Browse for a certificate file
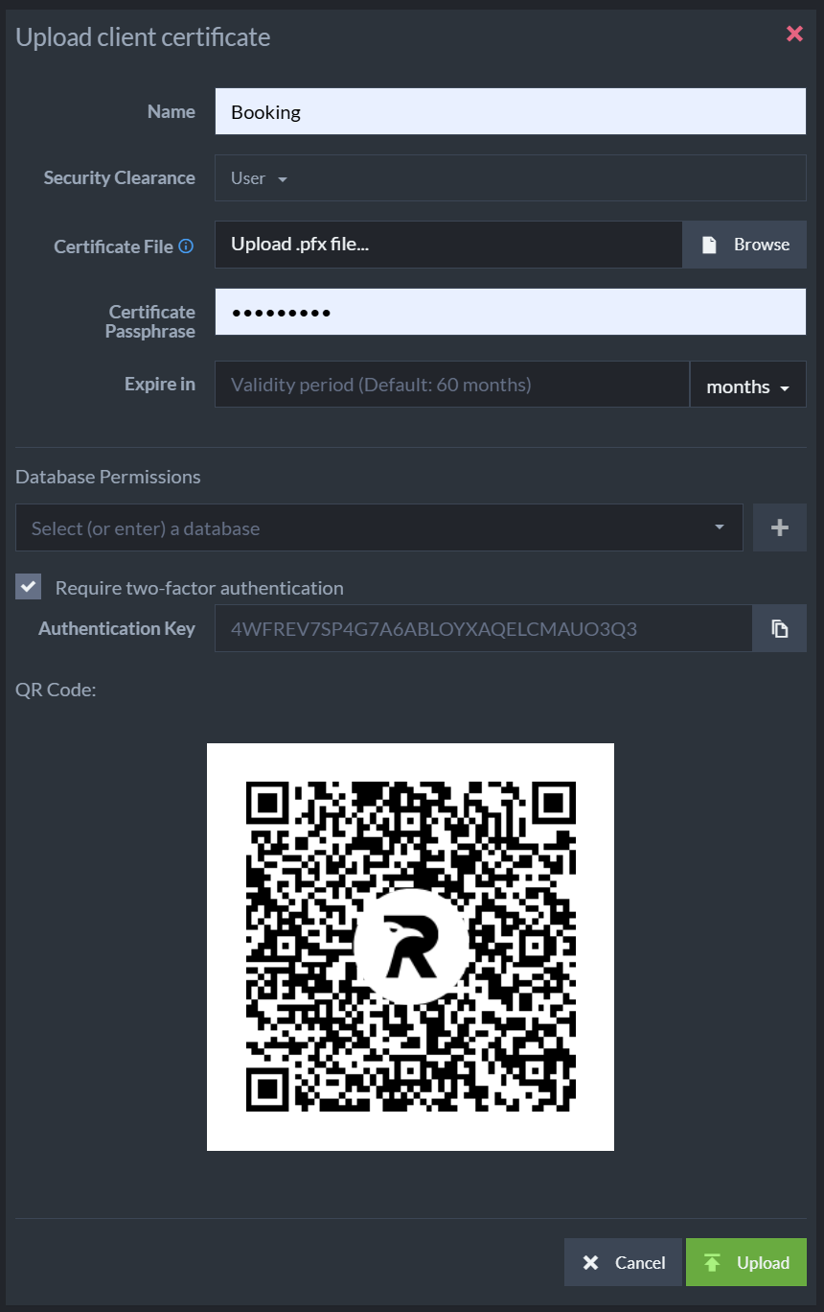The height and width of the screenshot is (1312, 824). 744,245
